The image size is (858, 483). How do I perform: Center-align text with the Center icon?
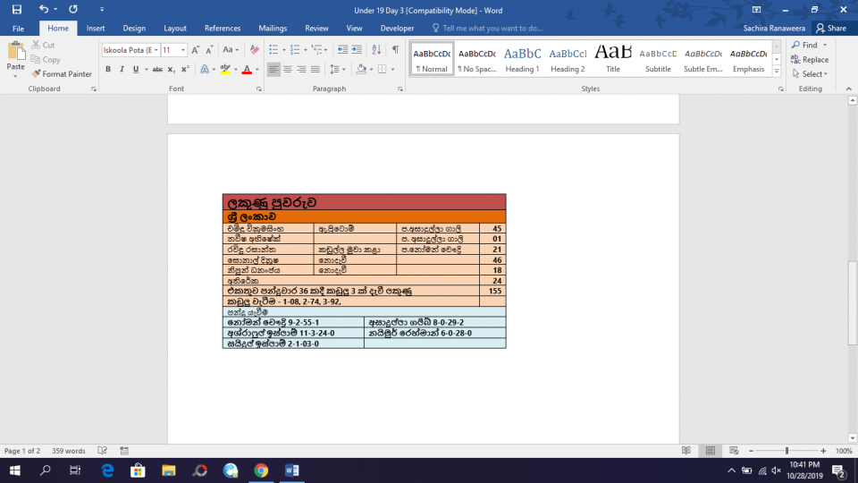click(x=288, y=69)
